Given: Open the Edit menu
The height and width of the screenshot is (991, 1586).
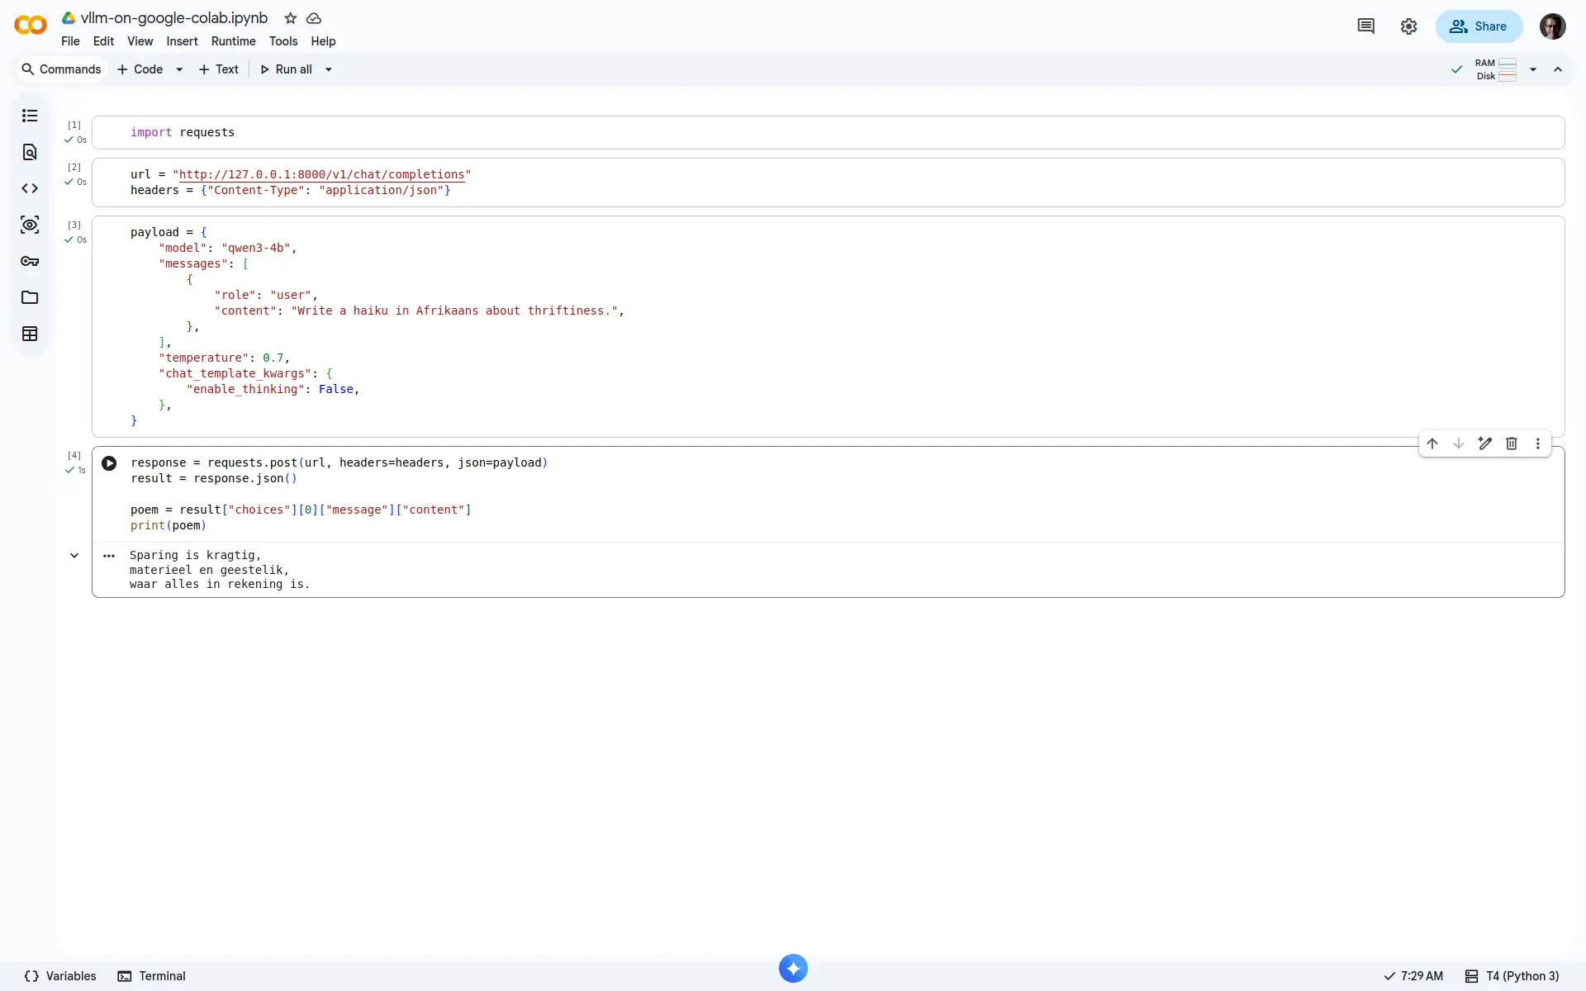Looking at the screenshot, I should (x=103, y=41).
